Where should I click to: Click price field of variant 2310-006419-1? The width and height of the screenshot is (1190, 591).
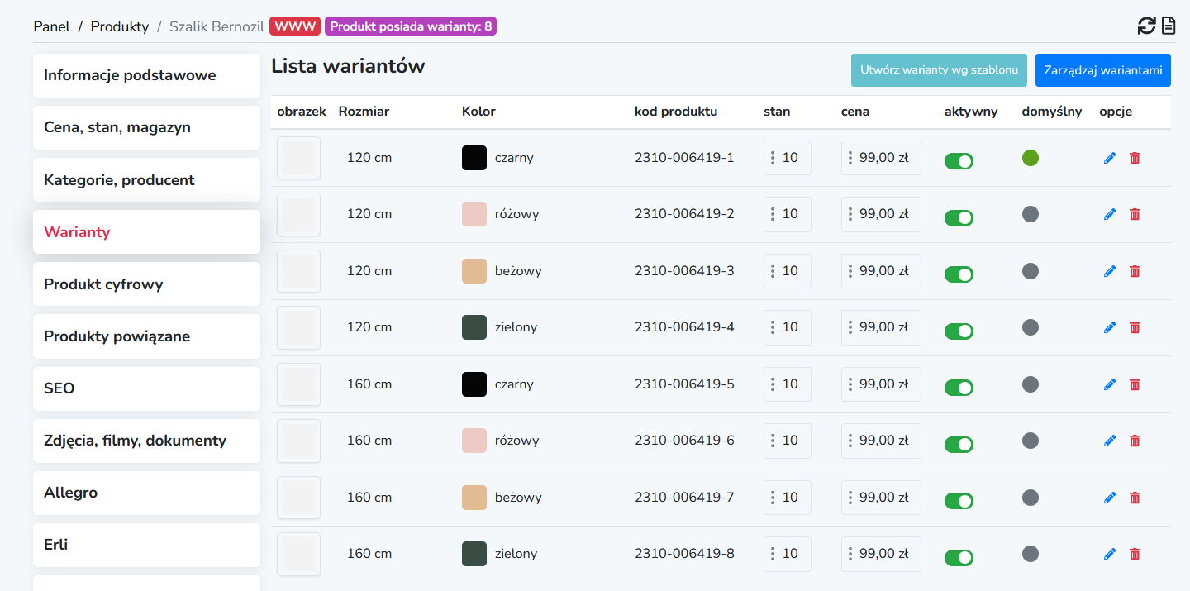point(881,158)
